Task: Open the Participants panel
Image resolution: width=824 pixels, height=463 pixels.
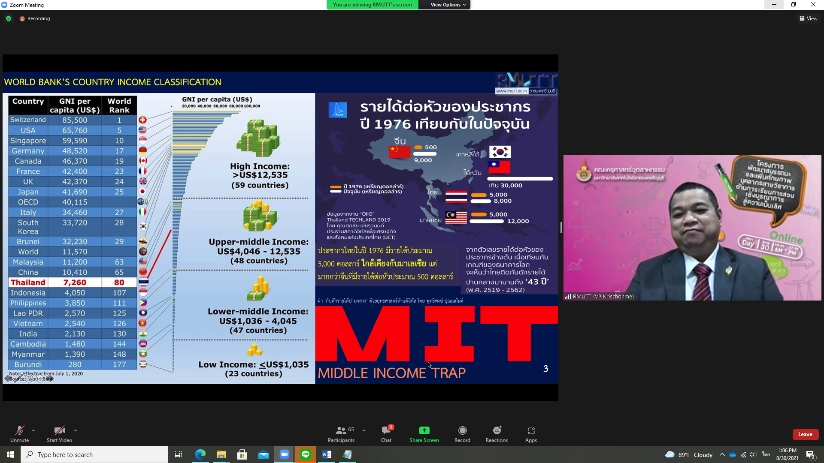Action: [341, 434]
